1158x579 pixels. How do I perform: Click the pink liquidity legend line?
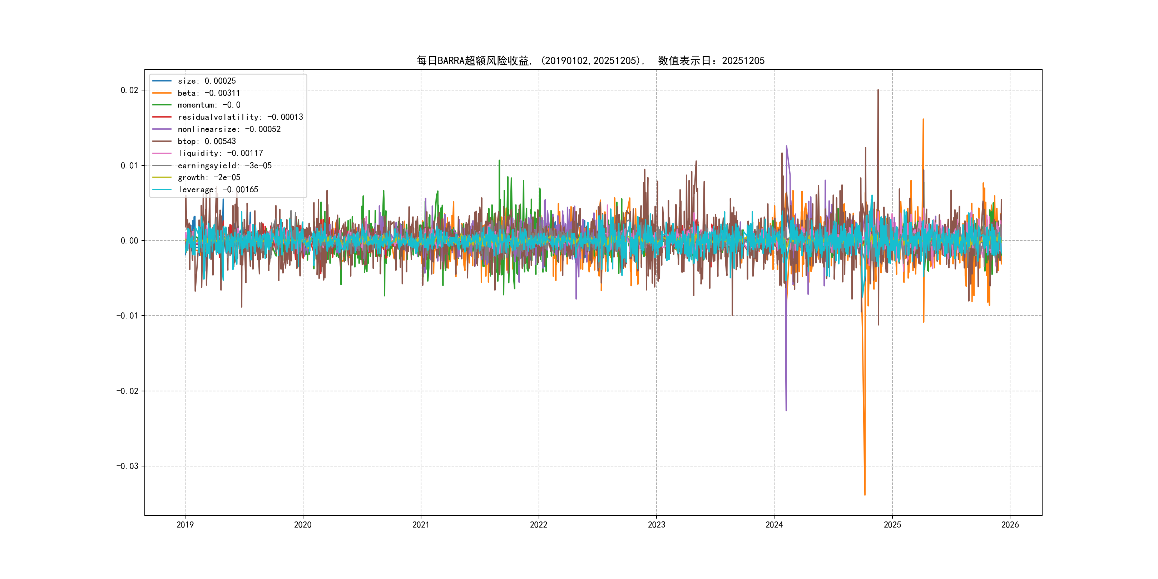[162, 153]
